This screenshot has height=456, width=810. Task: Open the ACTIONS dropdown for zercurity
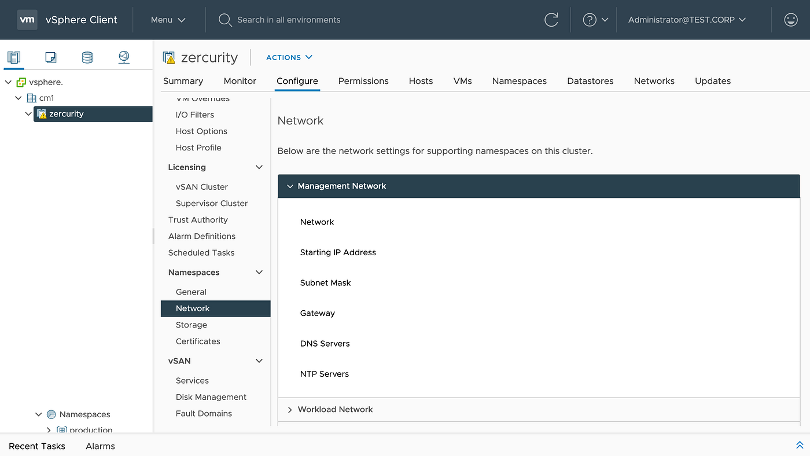[x=289, y=57]
